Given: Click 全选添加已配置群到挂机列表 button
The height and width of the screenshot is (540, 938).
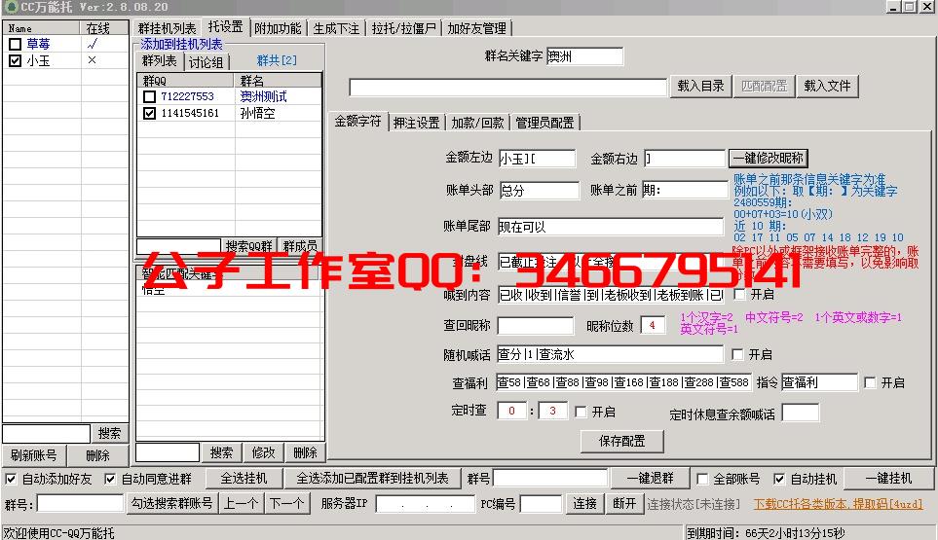Looking at the screenshot, I should (372, 479).
